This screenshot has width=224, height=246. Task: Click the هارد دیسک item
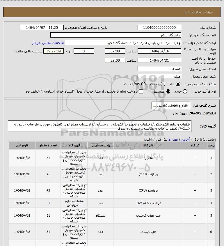[x=148, y=232]
